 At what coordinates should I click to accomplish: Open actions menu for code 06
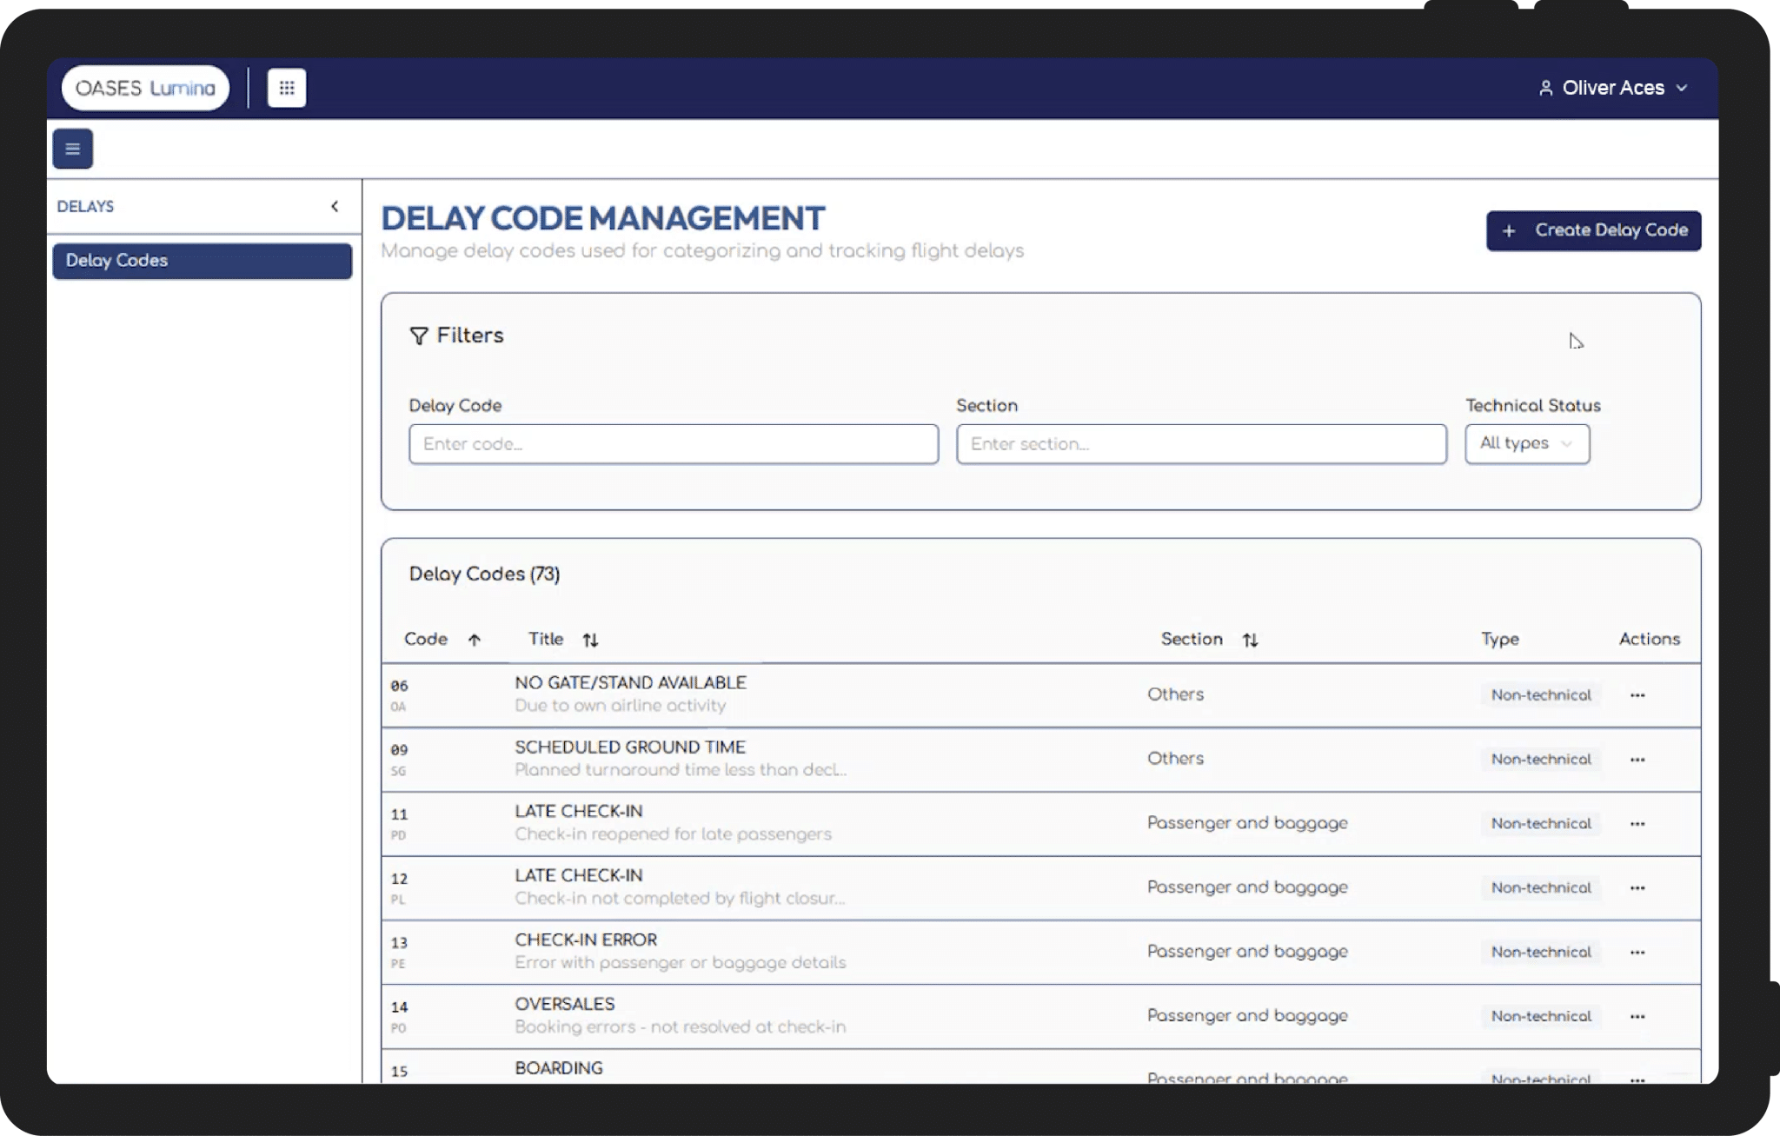pos(1637,695)
